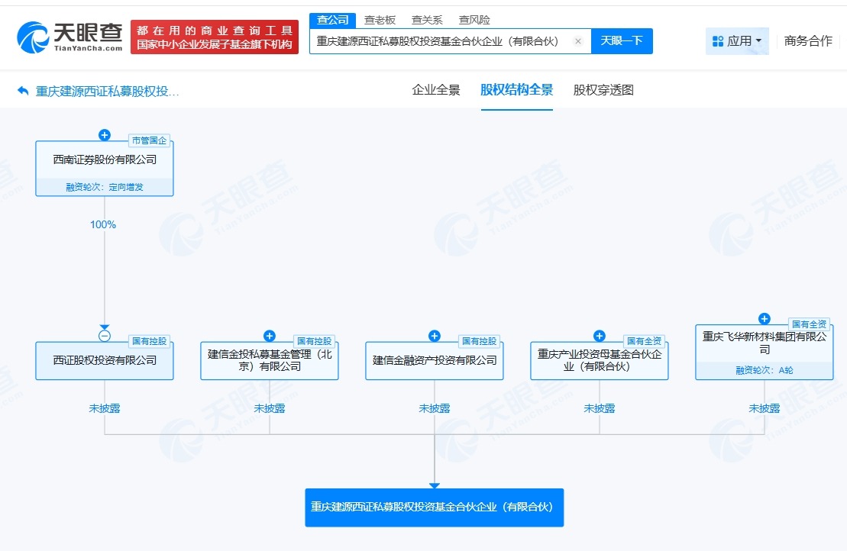Click the plus icon on 重庆产业投资母基金企业
847x551 pixels.
(599, 335)
